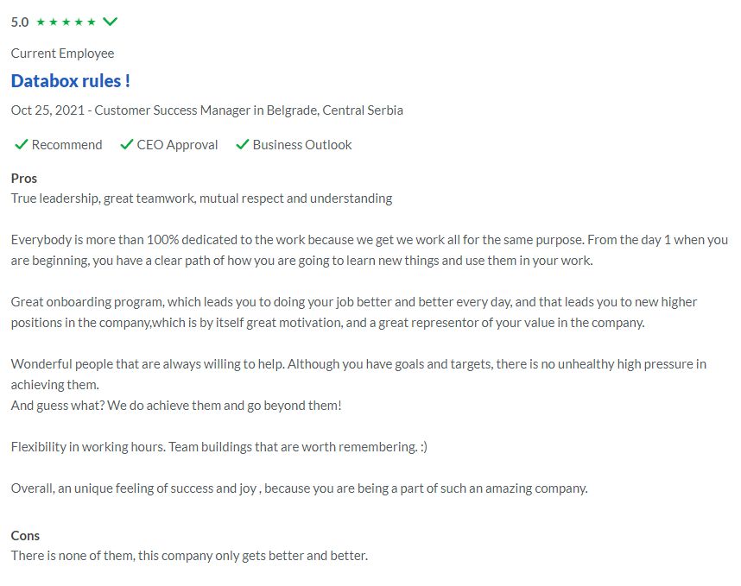Click the Business Outlook label text
The height and width of the screenshot is (586, 741).
[x=302, y=145]
